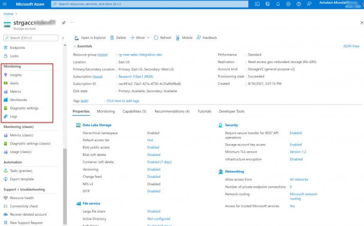The width and height of the screenshot is (364, 226).
Task: Open the more options ellipsis beside title
Action: (x=72, y=23)
